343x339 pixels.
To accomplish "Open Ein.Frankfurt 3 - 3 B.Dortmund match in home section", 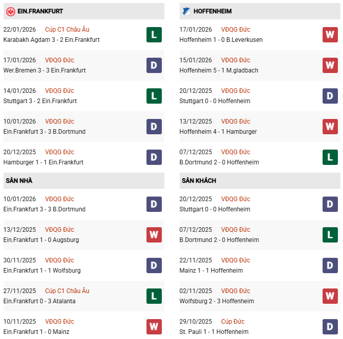I will 44,209.
